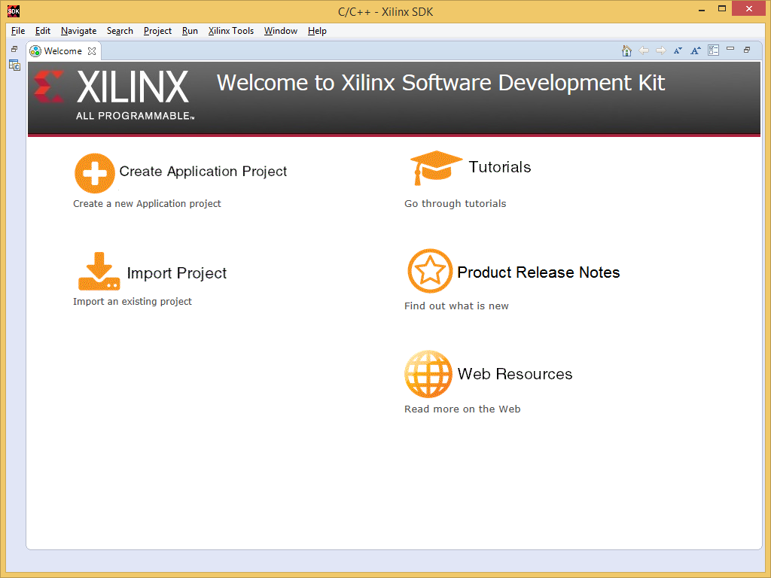Click 'Read more on the Web' text

(462, 409)
